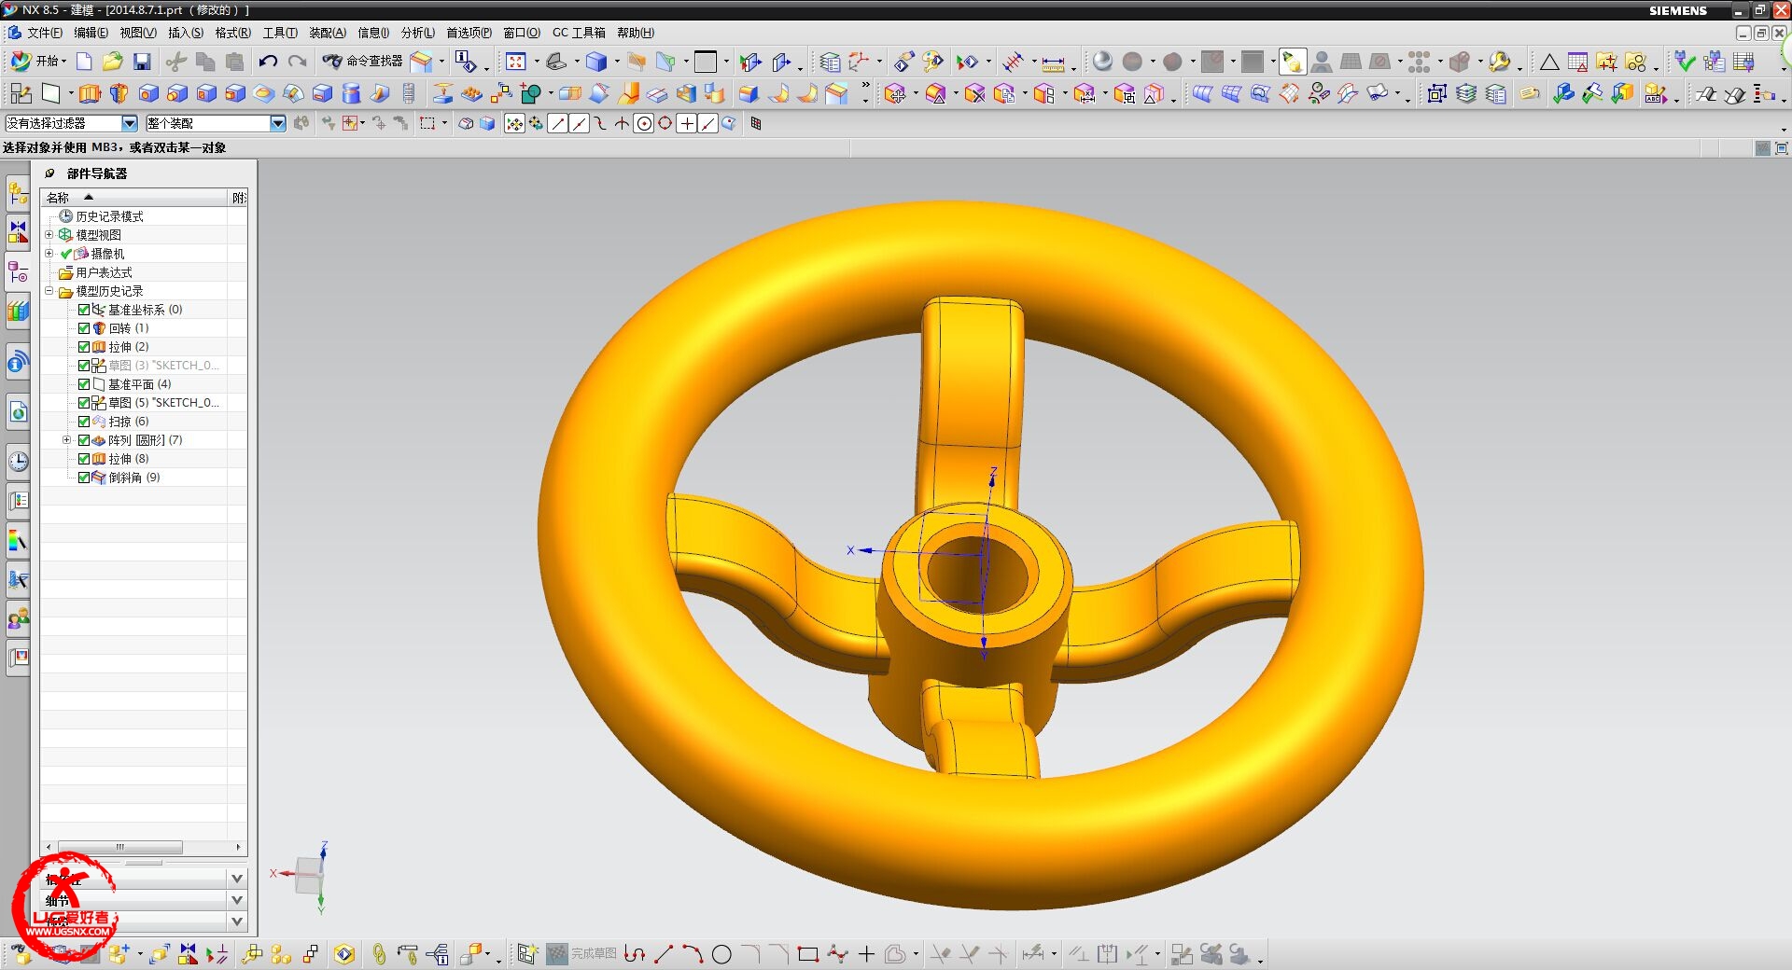Click the 名称 column header
This screenshot has width=1792, height=970.
134,198
